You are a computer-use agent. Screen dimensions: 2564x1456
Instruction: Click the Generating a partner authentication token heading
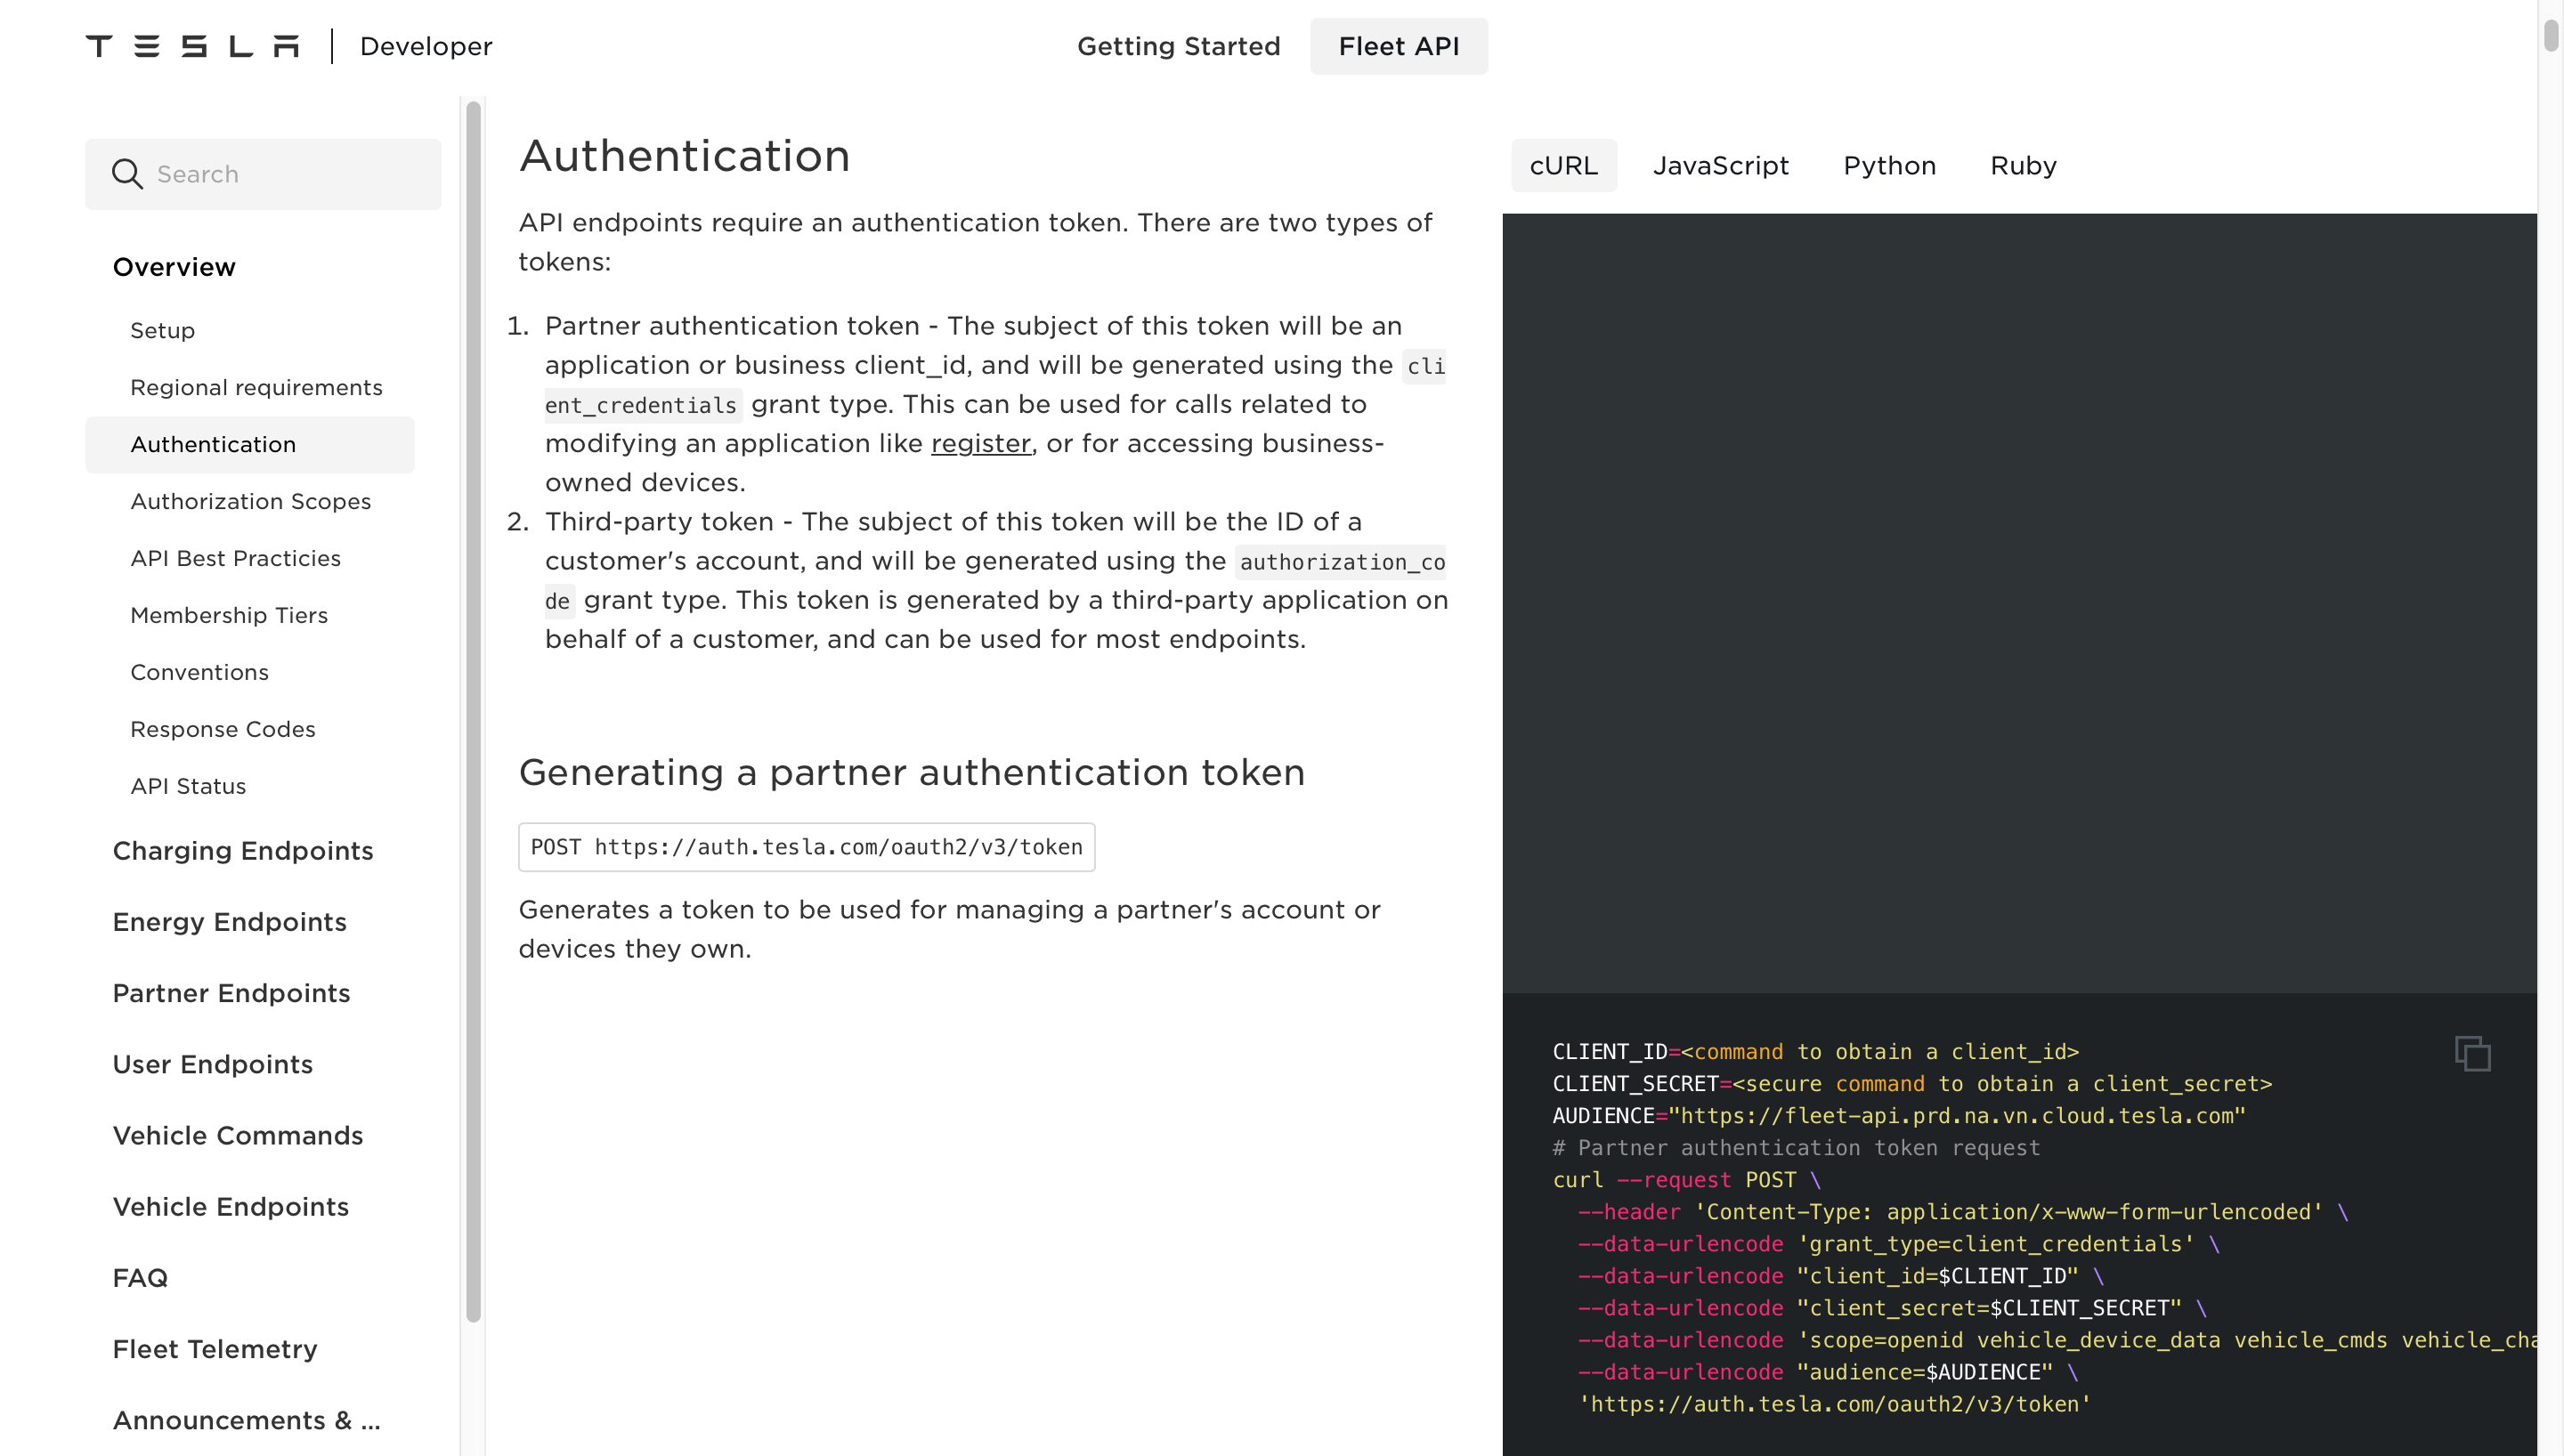click(911, 772)
